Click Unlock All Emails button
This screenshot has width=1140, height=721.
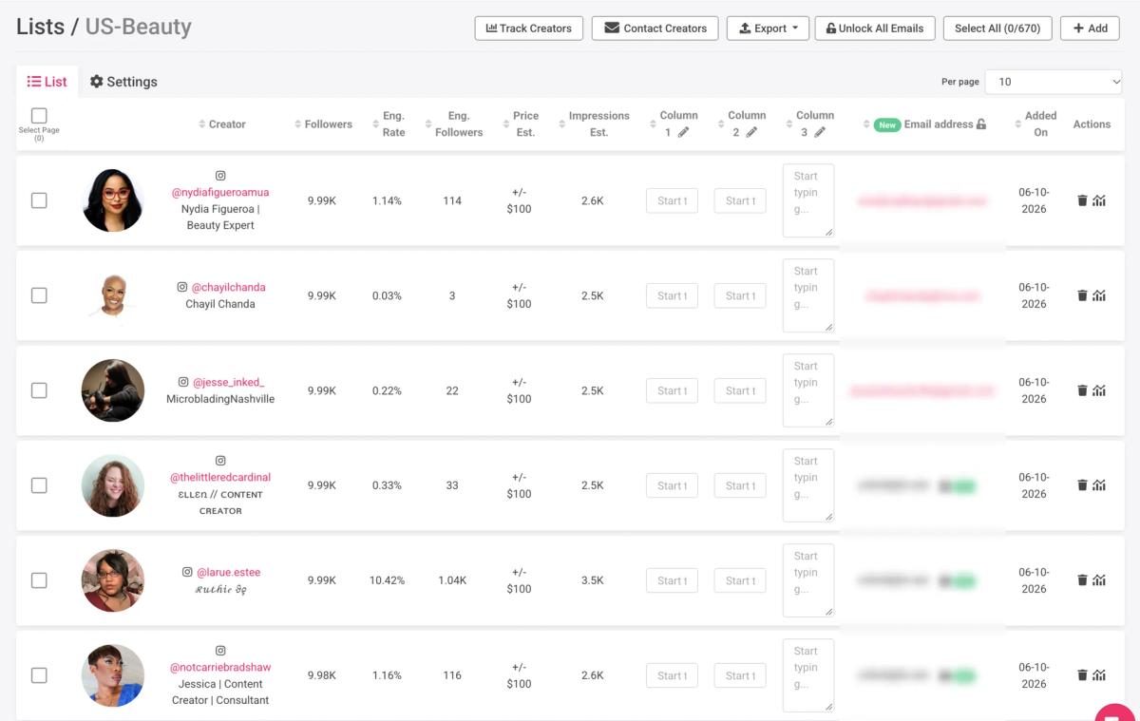[x=875, y=28]
